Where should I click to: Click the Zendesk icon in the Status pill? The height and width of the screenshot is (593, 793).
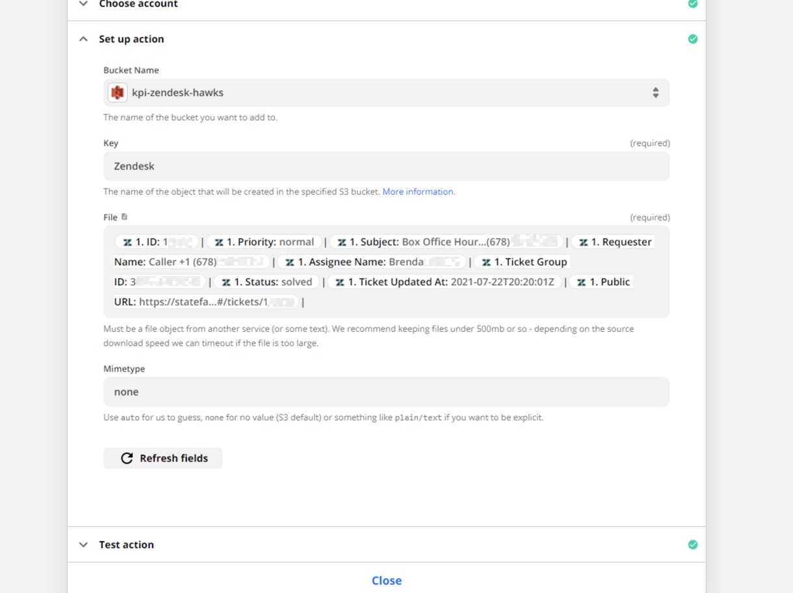226,283
